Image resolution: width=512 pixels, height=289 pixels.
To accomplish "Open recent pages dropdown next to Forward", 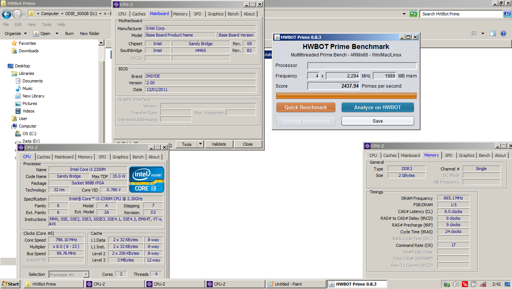I will point(24,14).
